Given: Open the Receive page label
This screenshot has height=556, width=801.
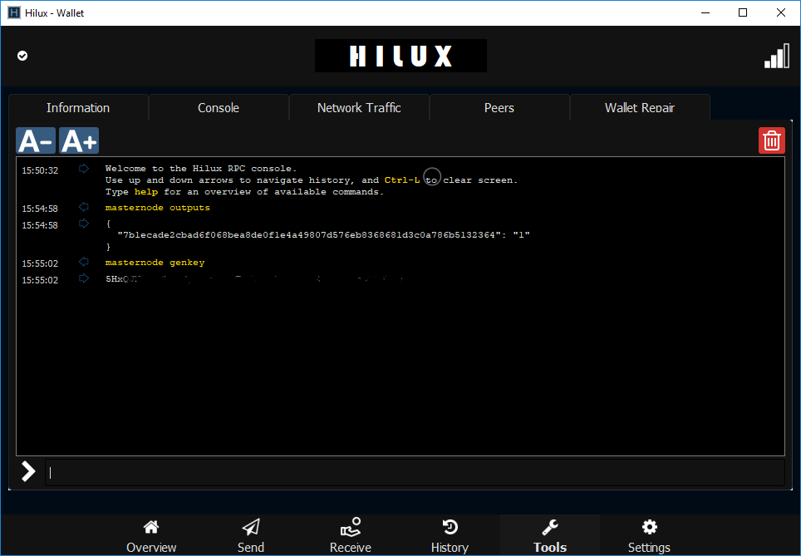Looking at the screenshot, I should pos(351,548).
